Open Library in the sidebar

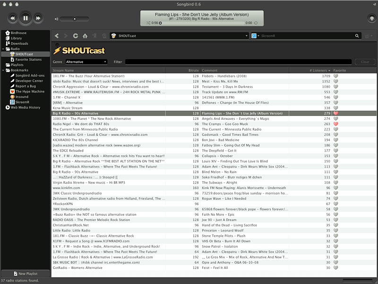click(x=16, y=38)
